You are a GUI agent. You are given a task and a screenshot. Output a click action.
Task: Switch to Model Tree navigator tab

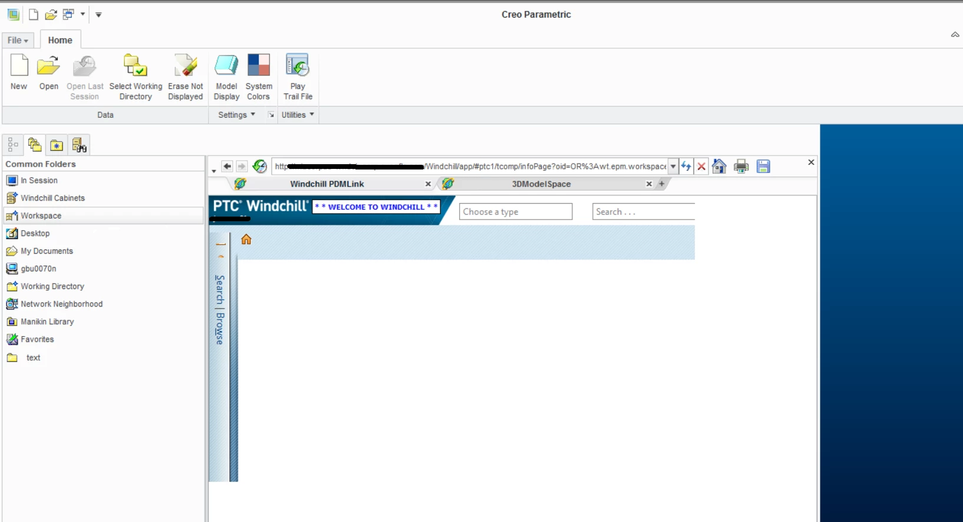click(13, 145)
